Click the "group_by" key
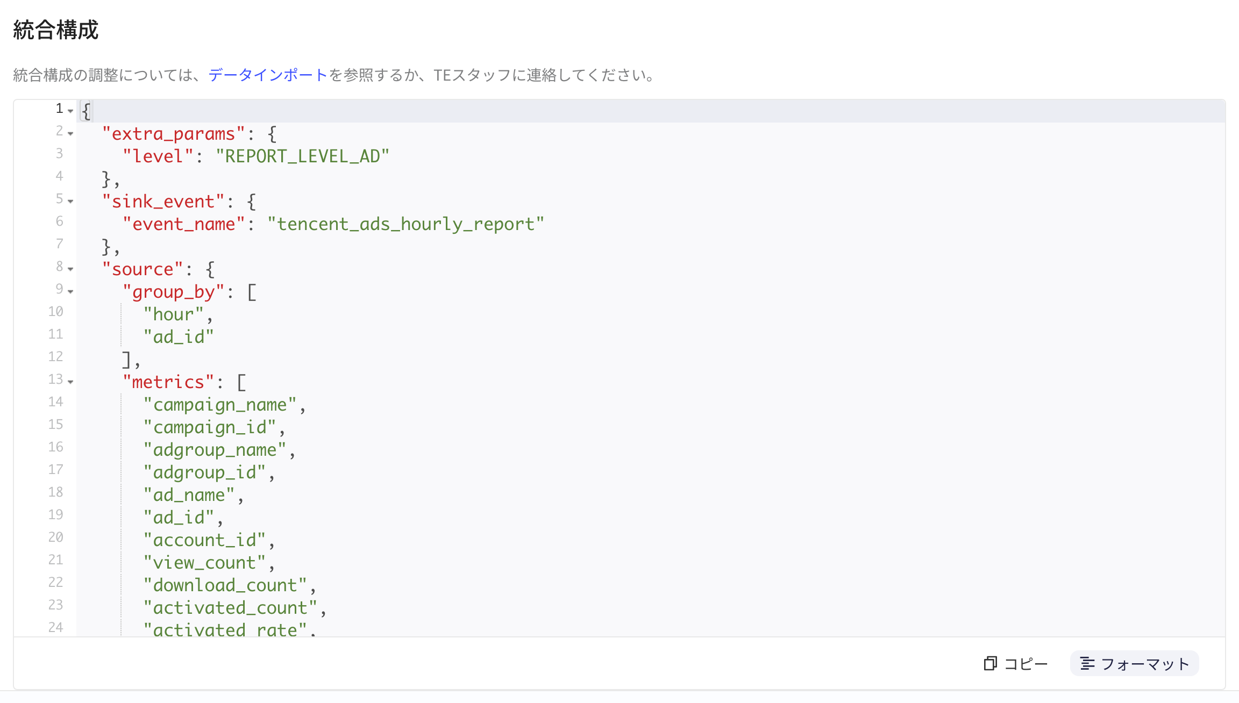The width and height of the screenshot is (1239, 703). pyautogui.click(x=173, y=292)
